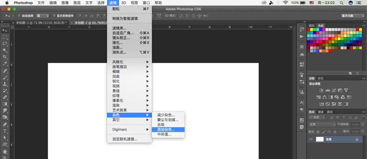367x159 pixels.
Task: Toggle the layer filter on/off switch
Action: 363,117
